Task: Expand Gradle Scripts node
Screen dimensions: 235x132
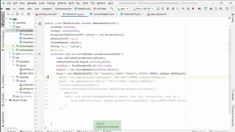Action: 6,100
